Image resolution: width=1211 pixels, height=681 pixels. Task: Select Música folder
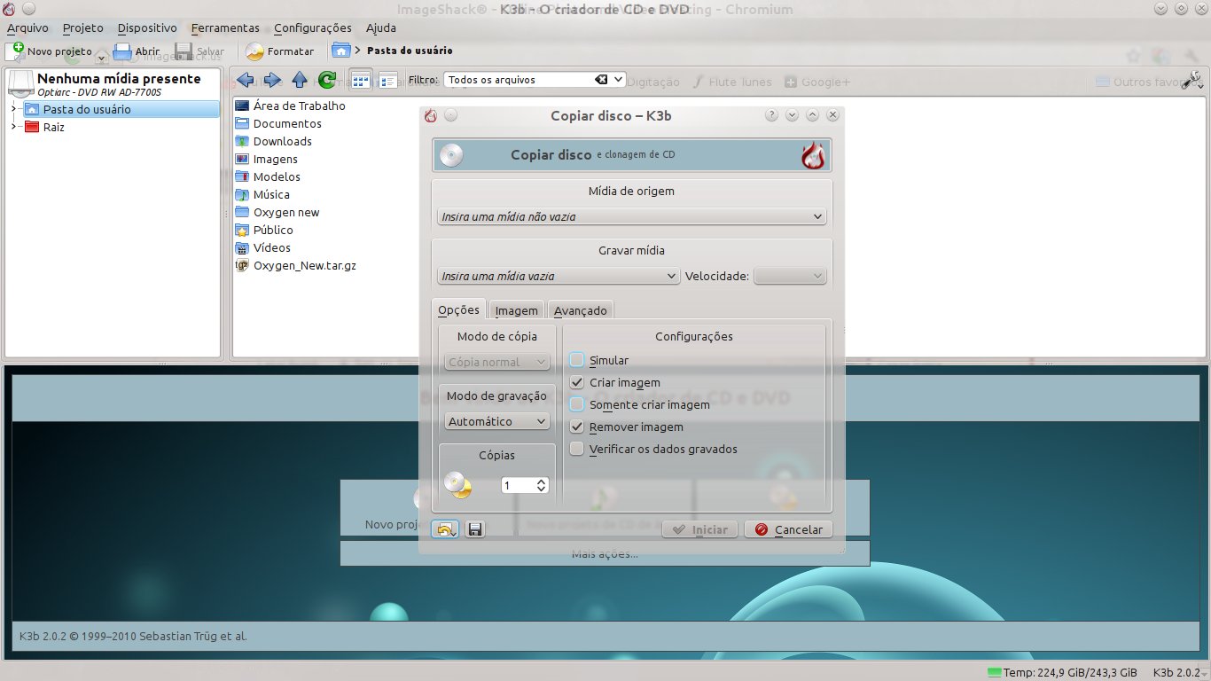pos(262,194)
